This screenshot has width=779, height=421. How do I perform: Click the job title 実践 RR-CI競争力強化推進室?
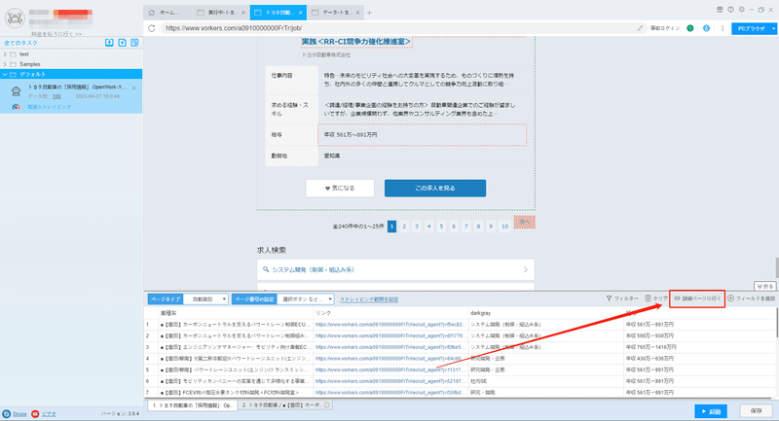click(355, 42)
